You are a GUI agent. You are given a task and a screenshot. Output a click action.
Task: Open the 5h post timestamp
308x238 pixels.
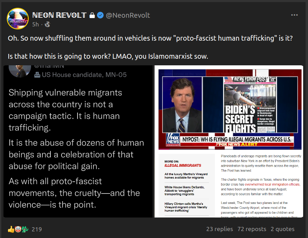[35, 24]
